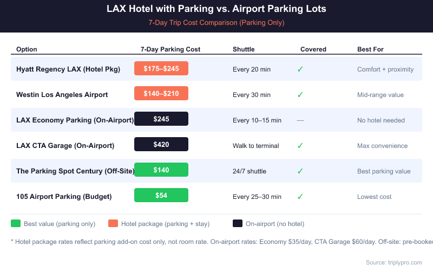Click the Economy Parking uncovered dash
Screen dimensions: 433x271
(300, 120)
